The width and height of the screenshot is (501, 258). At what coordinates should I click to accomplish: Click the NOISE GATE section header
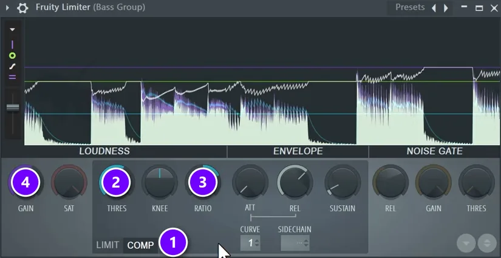click(435, 151)
